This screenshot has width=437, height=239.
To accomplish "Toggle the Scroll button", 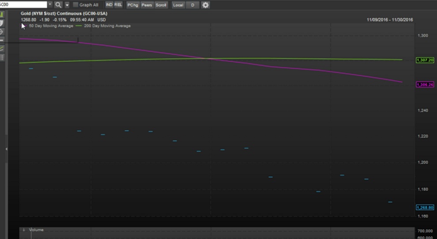I will click(x=161, y=5).
